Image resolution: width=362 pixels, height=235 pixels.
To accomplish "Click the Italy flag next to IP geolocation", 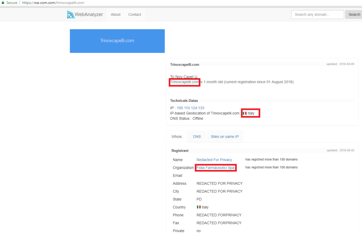I will click(245, 114).
